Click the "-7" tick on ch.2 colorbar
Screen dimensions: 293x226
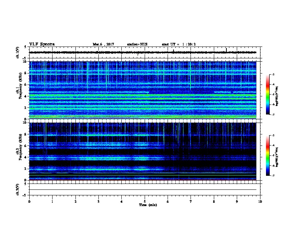click(273, 175)
